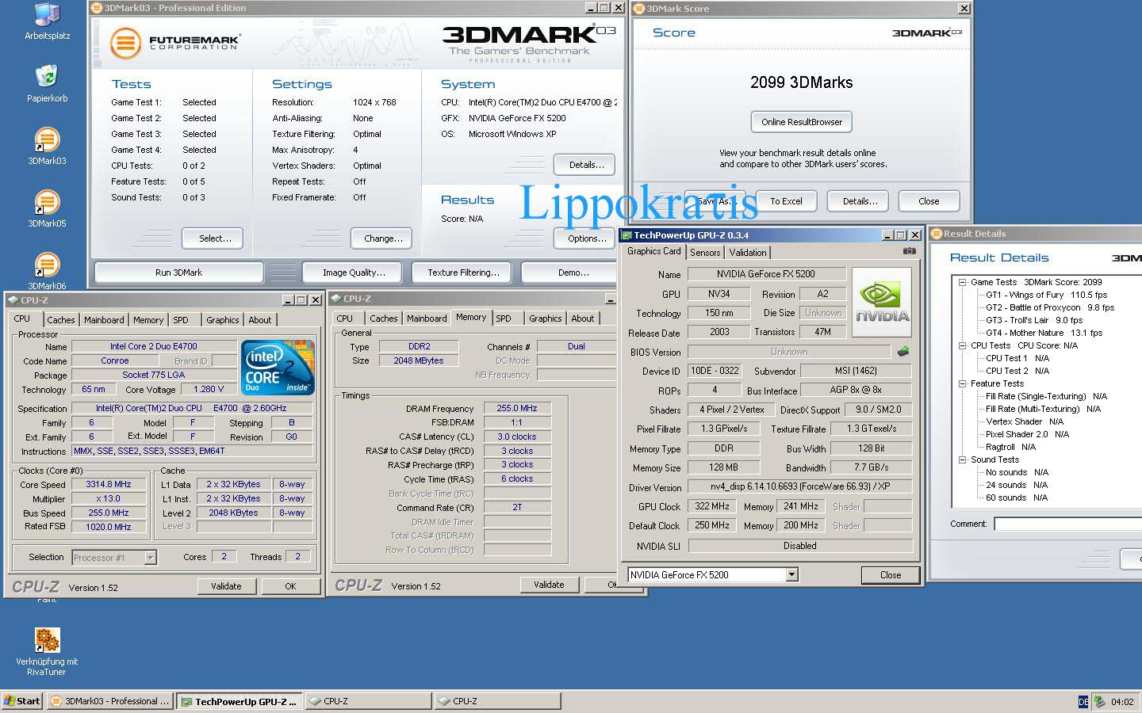1142x713 pixels.
Task: Launch the 3DMark03 desktop shortcut
Action: point(47,146)
